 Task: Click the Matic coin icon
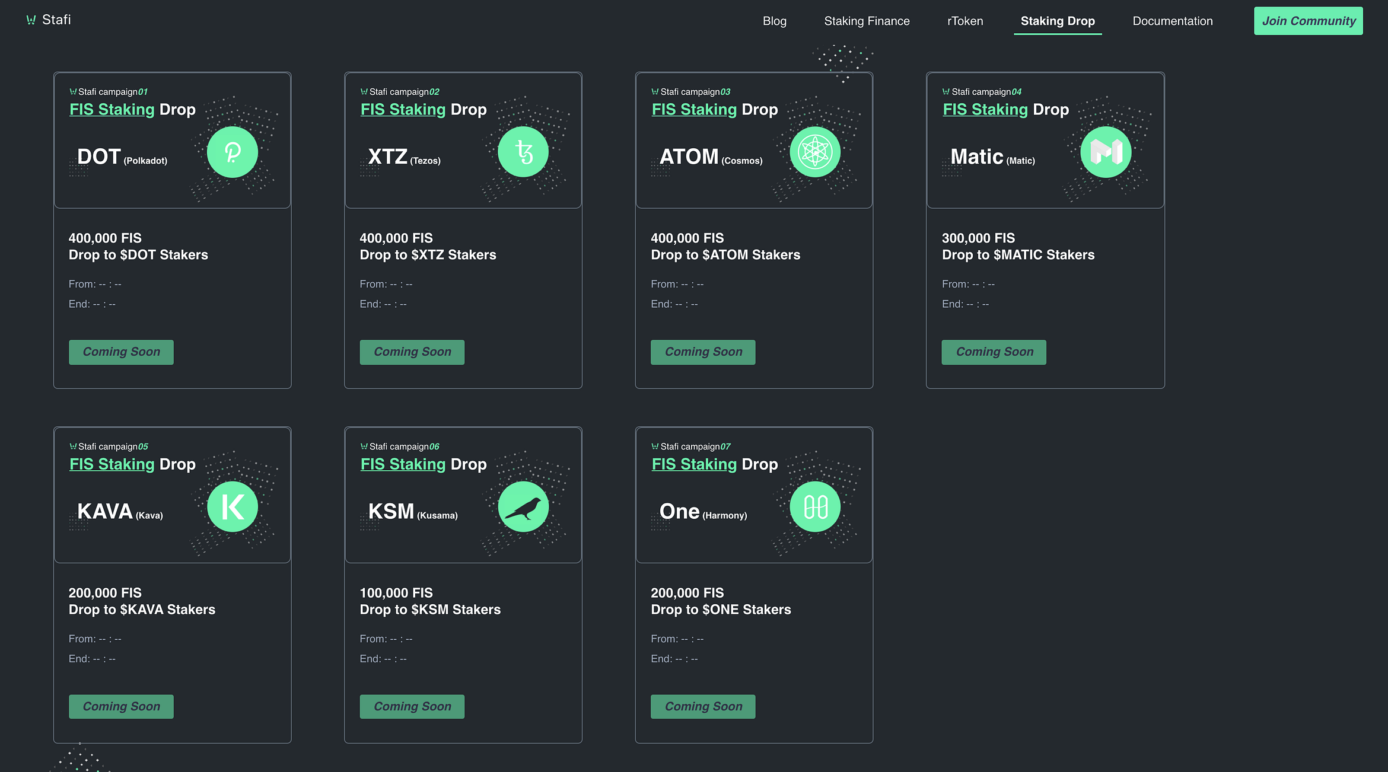1106,152
